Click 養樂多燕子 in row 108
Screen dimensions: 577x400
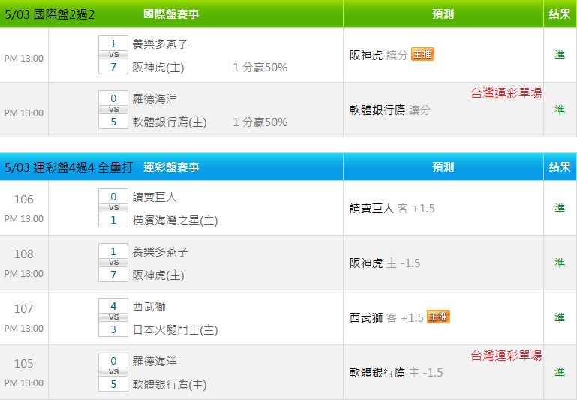(160, 252)
